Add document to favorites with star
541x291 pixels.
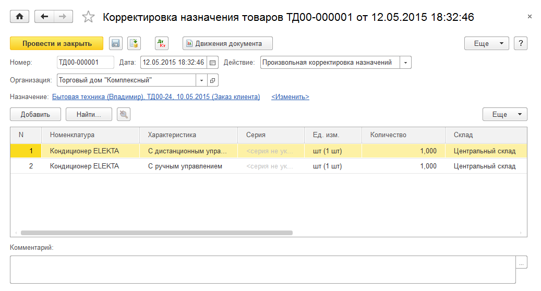tap(89, 17)
